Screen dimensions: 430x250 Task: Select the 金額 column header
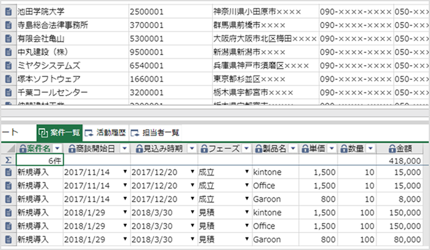click(400, 149)
